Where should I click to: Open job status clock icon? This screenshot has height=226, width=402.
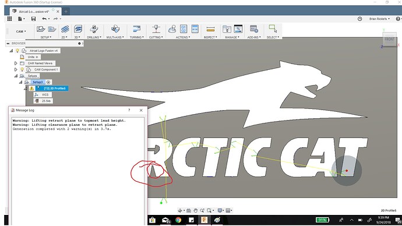point(359,19)
